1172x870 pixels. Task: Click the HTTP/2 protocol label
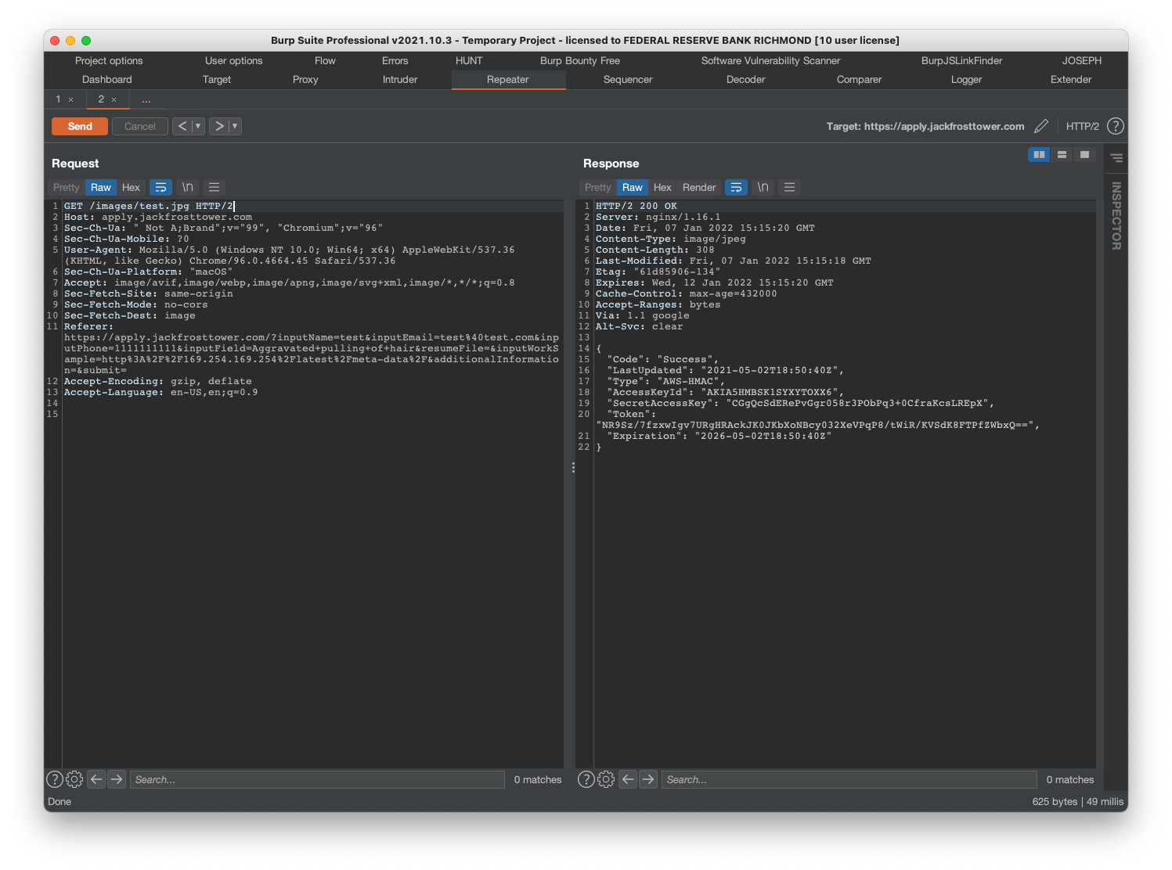[1082, 126]
